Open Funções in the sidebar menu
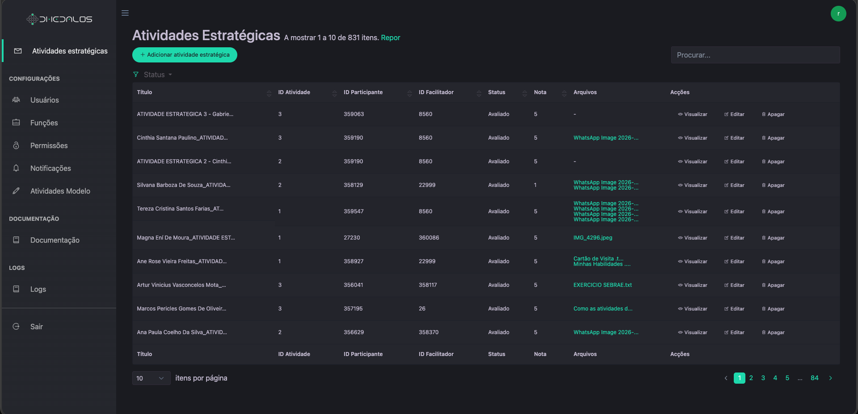 [44, 123]
